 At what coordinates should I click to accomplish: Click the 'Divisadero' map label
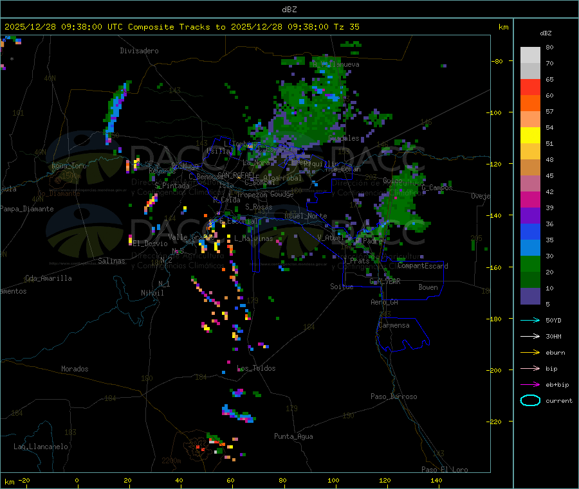pos(139,51)
